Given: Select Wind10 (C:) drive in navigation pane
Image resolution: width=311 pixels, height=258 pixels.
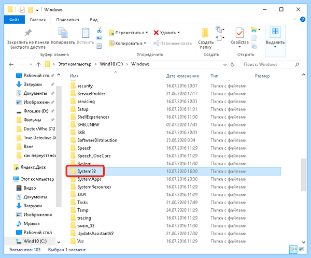Looking at the screenshot, I should [31, 241].
